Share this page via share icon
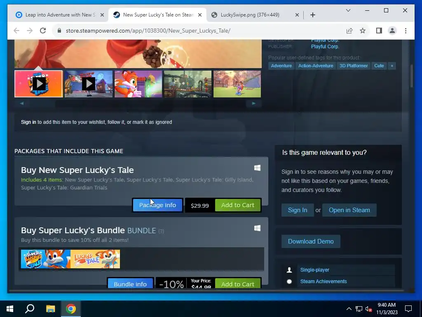Image resolution: width=422 pixels, height=317 pixels. [349, 31]
